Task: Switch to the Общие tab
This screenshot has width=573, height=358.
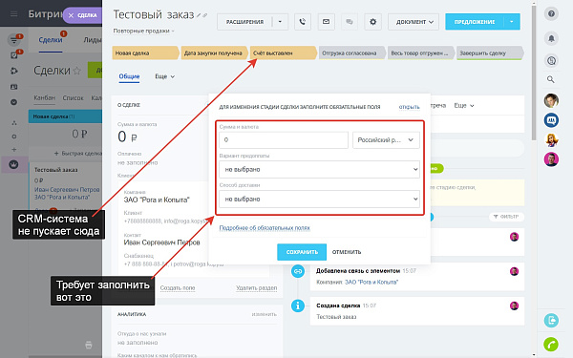Action: (x=129, y=76)
